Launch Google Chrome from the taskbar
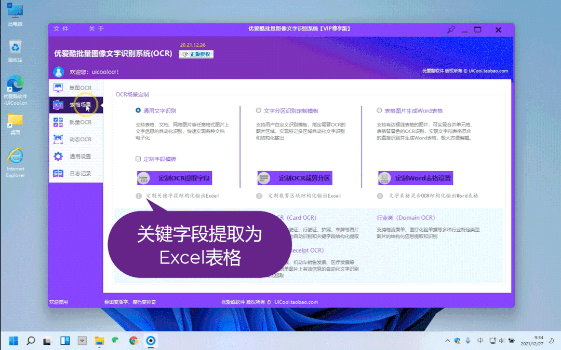This screenshot has width=561, height=350. pyautogui.click(x=133, y=341)
